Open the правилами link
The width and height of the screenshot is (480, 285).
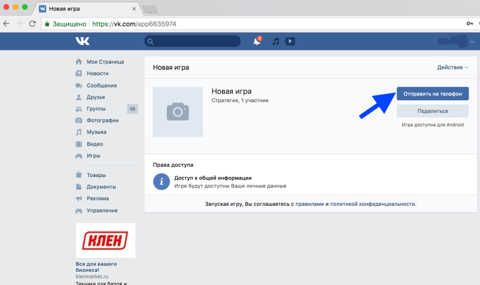[310, 204]
